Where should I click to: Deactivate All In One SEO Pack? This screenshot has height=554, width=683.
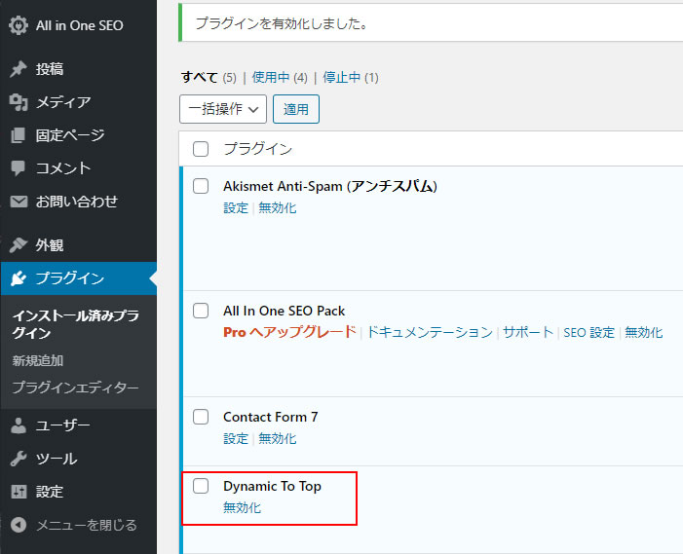click(x=644, y=332)
